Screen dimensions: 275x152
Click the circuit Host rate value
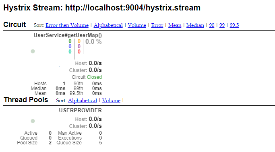click(95, 63)
